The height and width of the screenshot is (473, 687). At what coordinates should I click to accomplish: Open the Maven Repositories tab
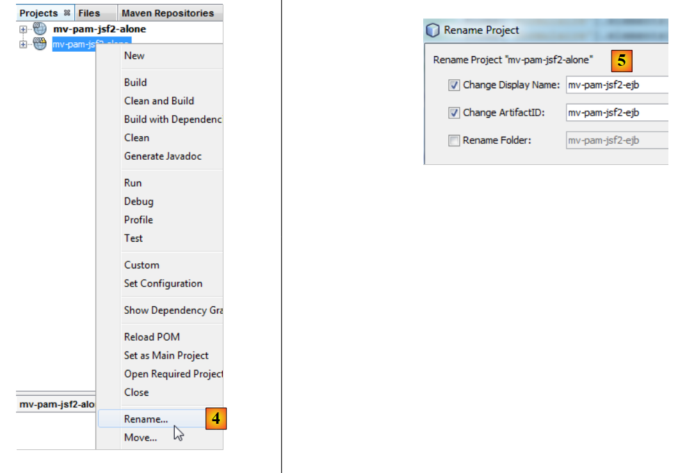point(168,13)
